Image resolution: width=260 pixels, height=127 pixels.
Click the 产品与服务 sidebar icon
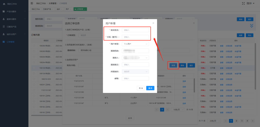[4, 11]
